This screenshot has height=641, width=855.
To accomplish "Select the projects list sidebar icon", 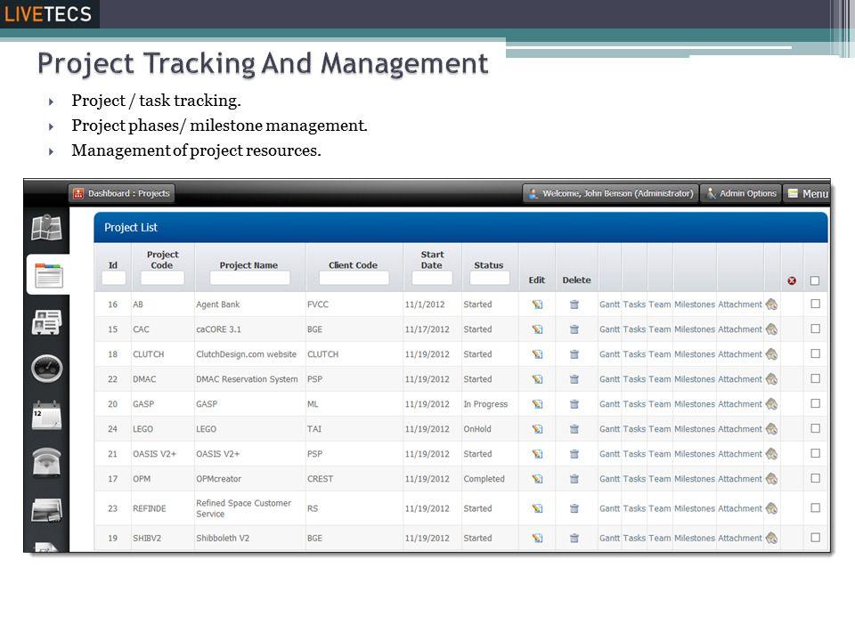I will point(48,275).
